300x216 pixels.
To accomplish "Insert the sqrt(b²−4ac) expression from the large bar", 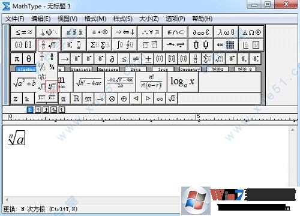I will click(89, 82).
